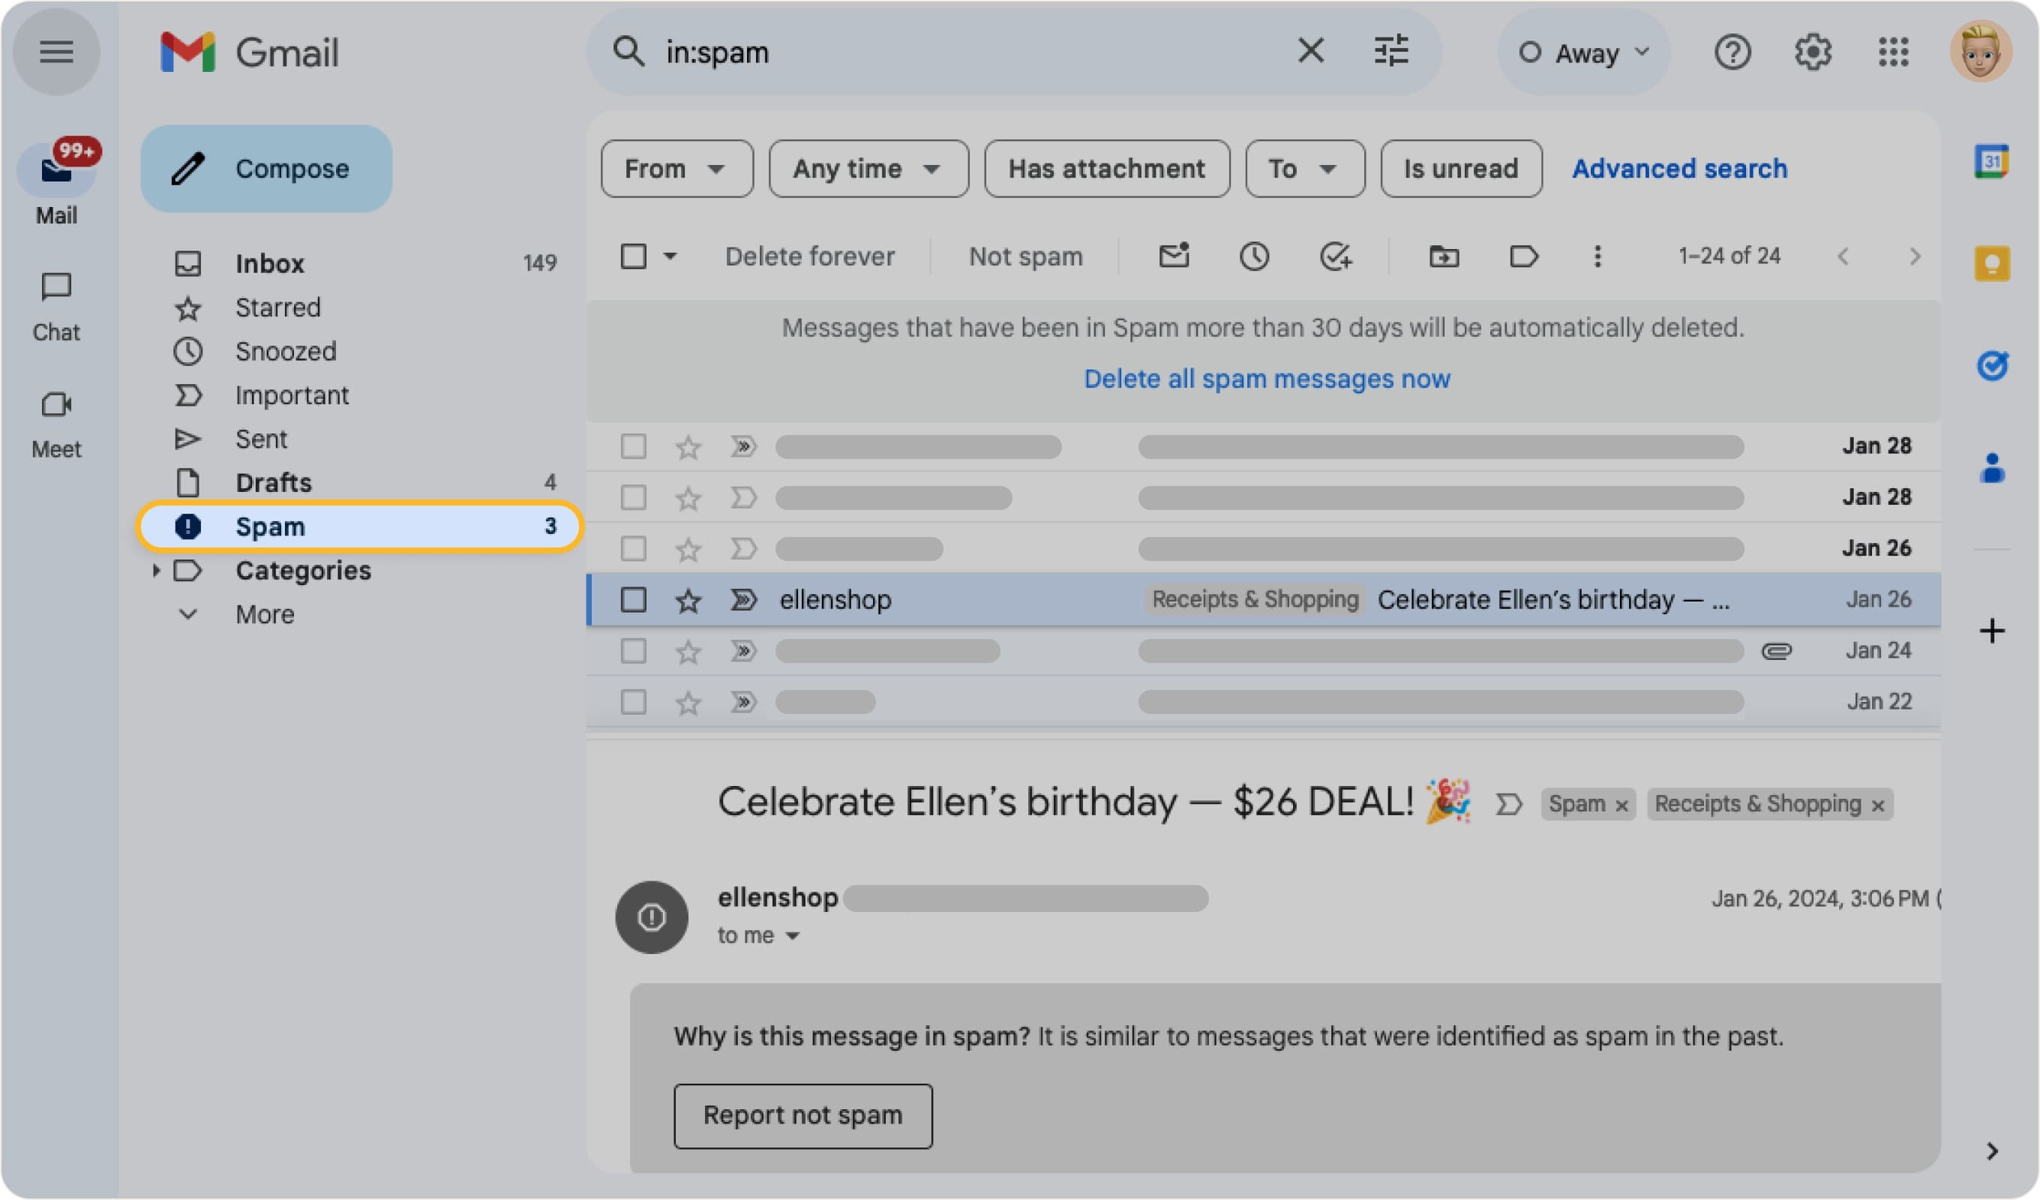Apply a label with the label icon
The image size is (2040, 1200).
(x=1524, y=256)
